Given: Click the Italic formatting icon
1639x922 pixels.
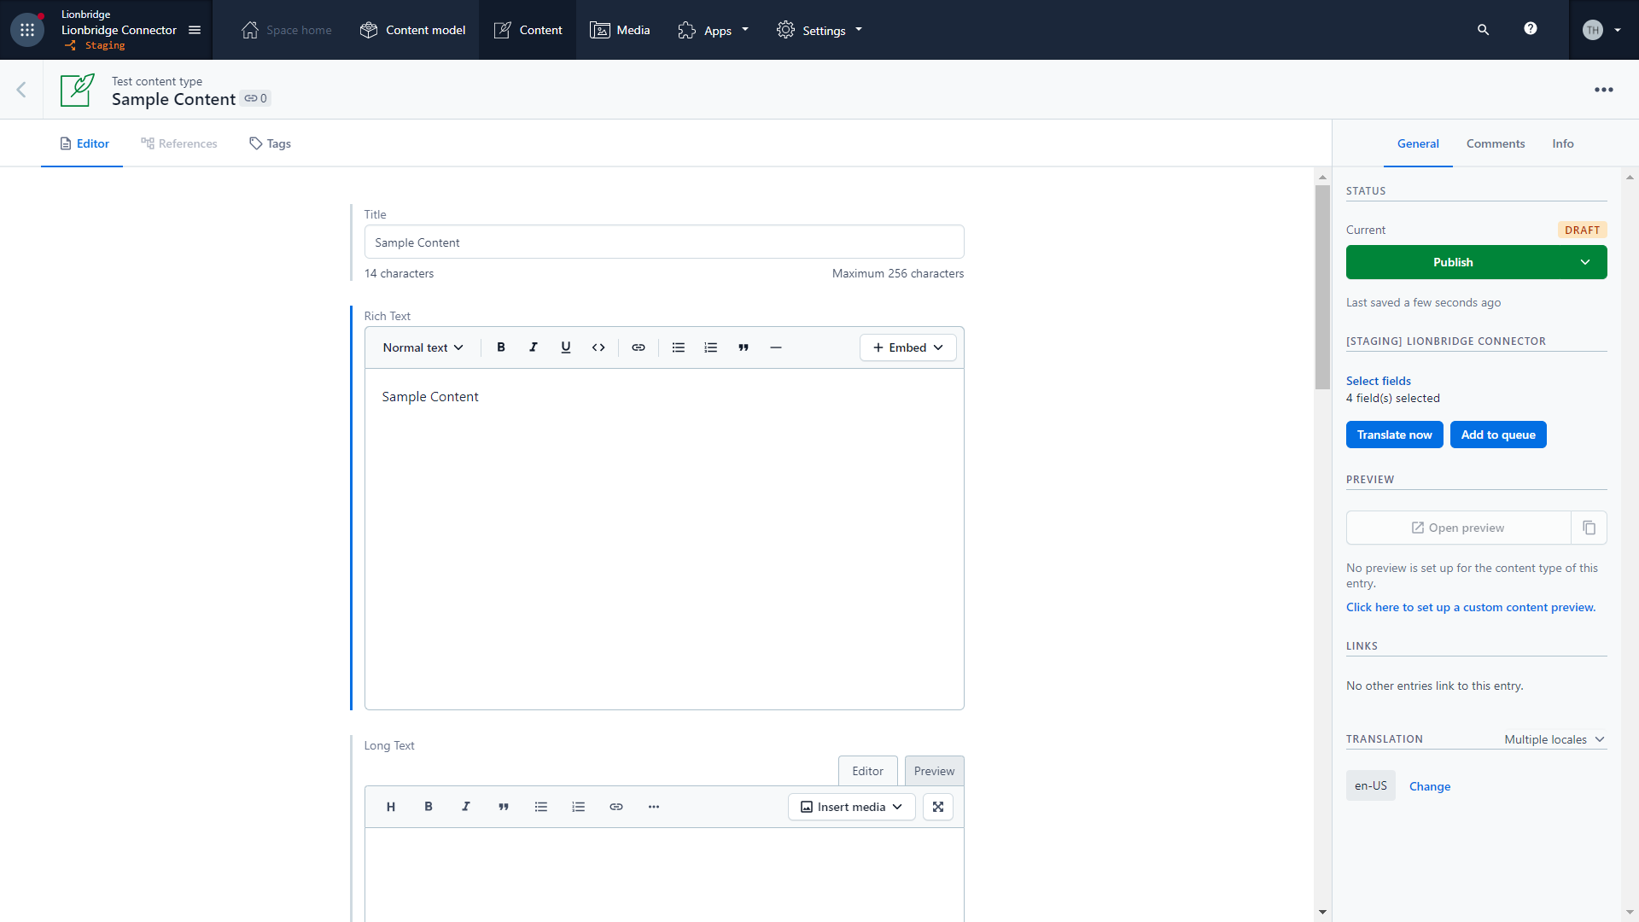Looking at the screenshot, I should point(534,347).
